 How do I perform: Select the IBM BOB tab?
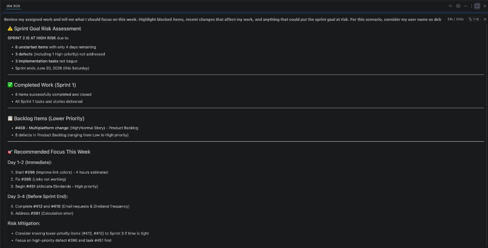[13, 6]
